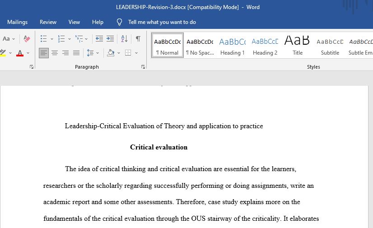The image size is (373, 228).
Task: Click the word 'OUS' in the paragraph
Action: pyautogui.click(x=198, y=219)
